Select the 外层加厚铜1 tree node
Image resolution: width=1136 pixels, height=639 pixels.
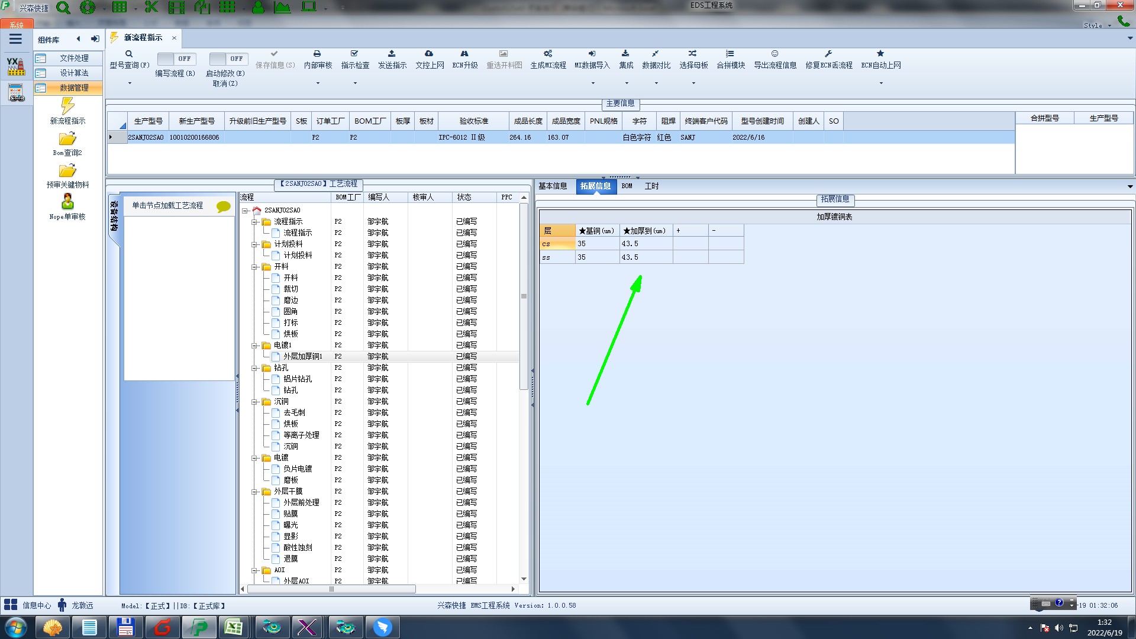click(302, 356)
